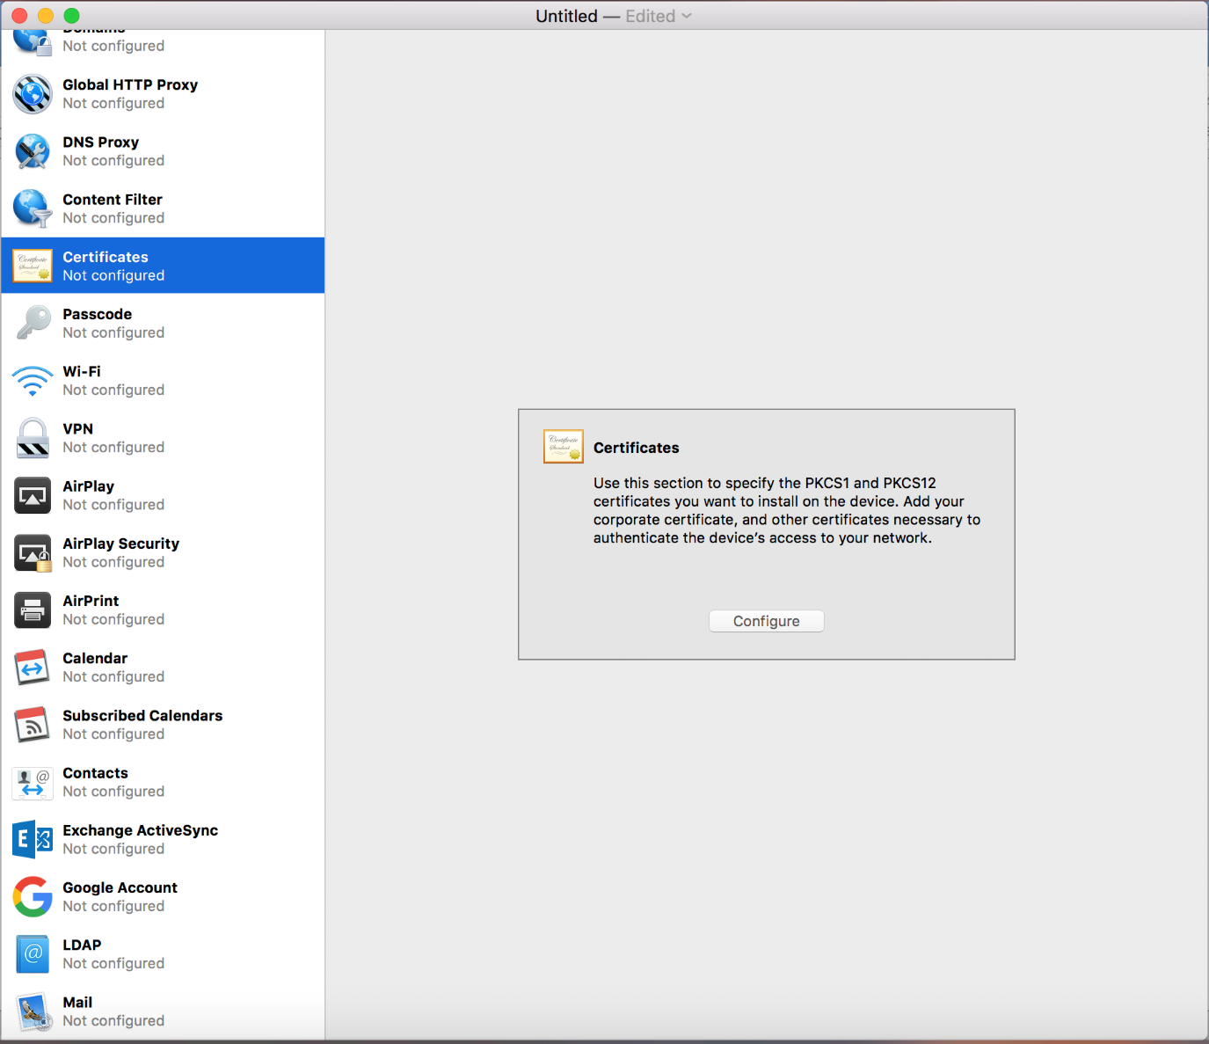Screen dimensions: 1209x1044
Task: Click the Exchange ActiveSync icon
Action: 32,839
